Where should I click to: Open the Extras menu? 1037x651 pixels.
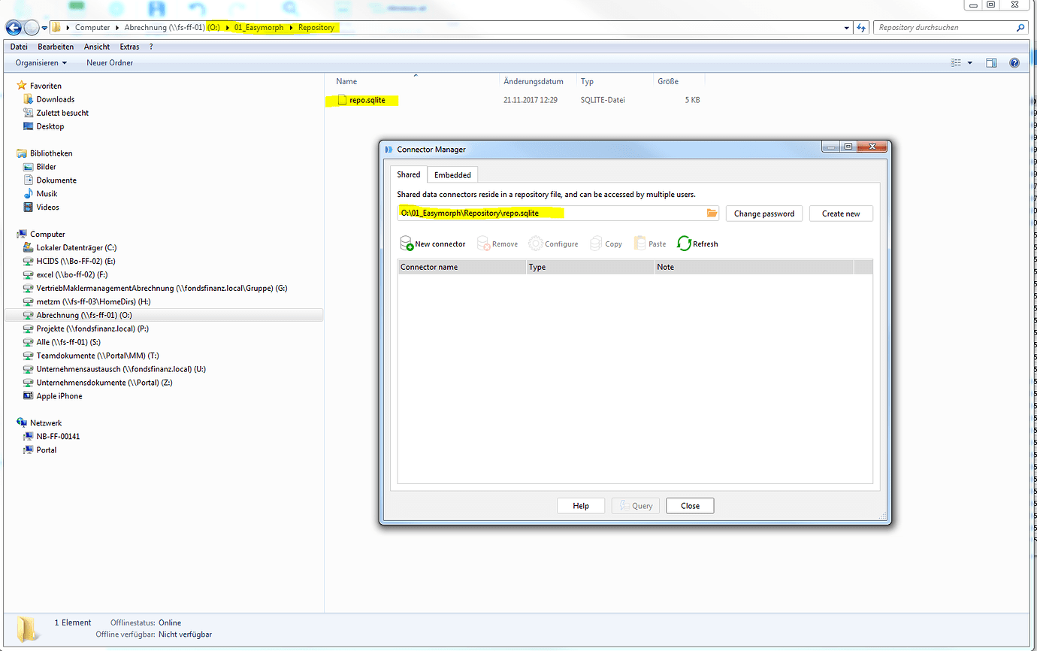click(x=129, y=47)
